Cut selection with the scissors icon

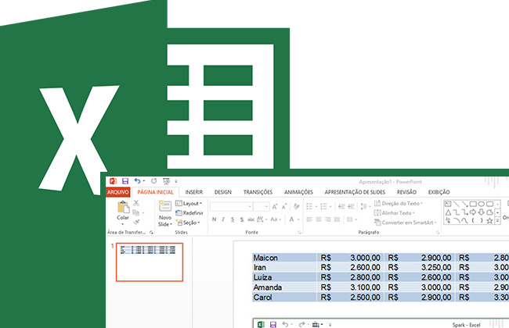(x=136, y=203)
